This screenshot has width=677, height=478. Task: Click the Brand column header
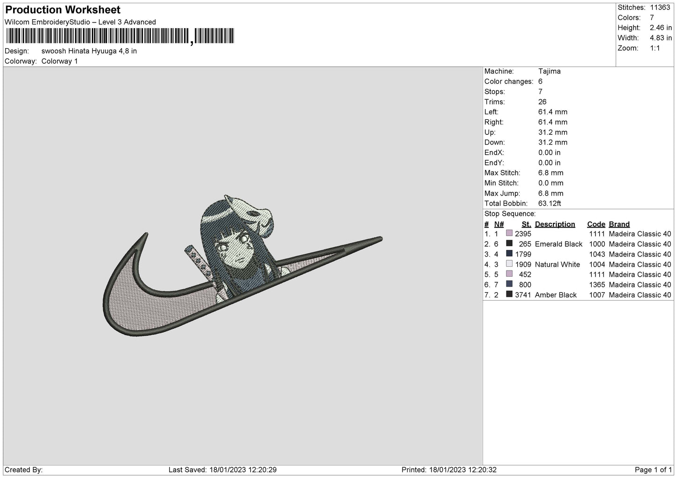(x=619, y=224)
